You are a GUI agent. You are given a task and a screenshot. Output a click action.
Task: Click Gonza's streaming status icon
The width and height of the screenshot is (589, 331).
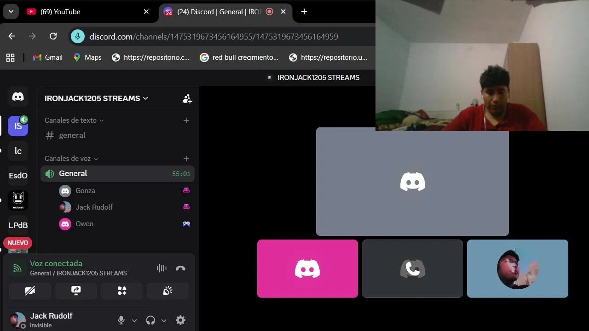pyautogui.click(x=186, y=190)
